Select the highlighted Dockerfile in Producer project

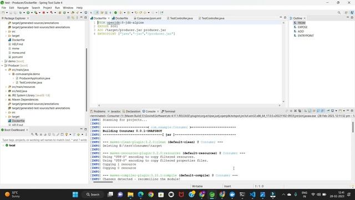click(x=18, y=121)
